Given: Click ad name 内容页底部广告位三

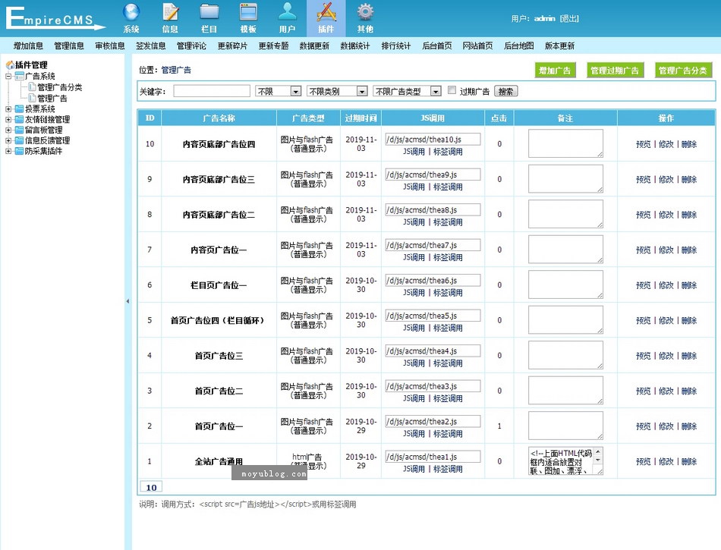Looking at the screenshot, I should [219, 180].
